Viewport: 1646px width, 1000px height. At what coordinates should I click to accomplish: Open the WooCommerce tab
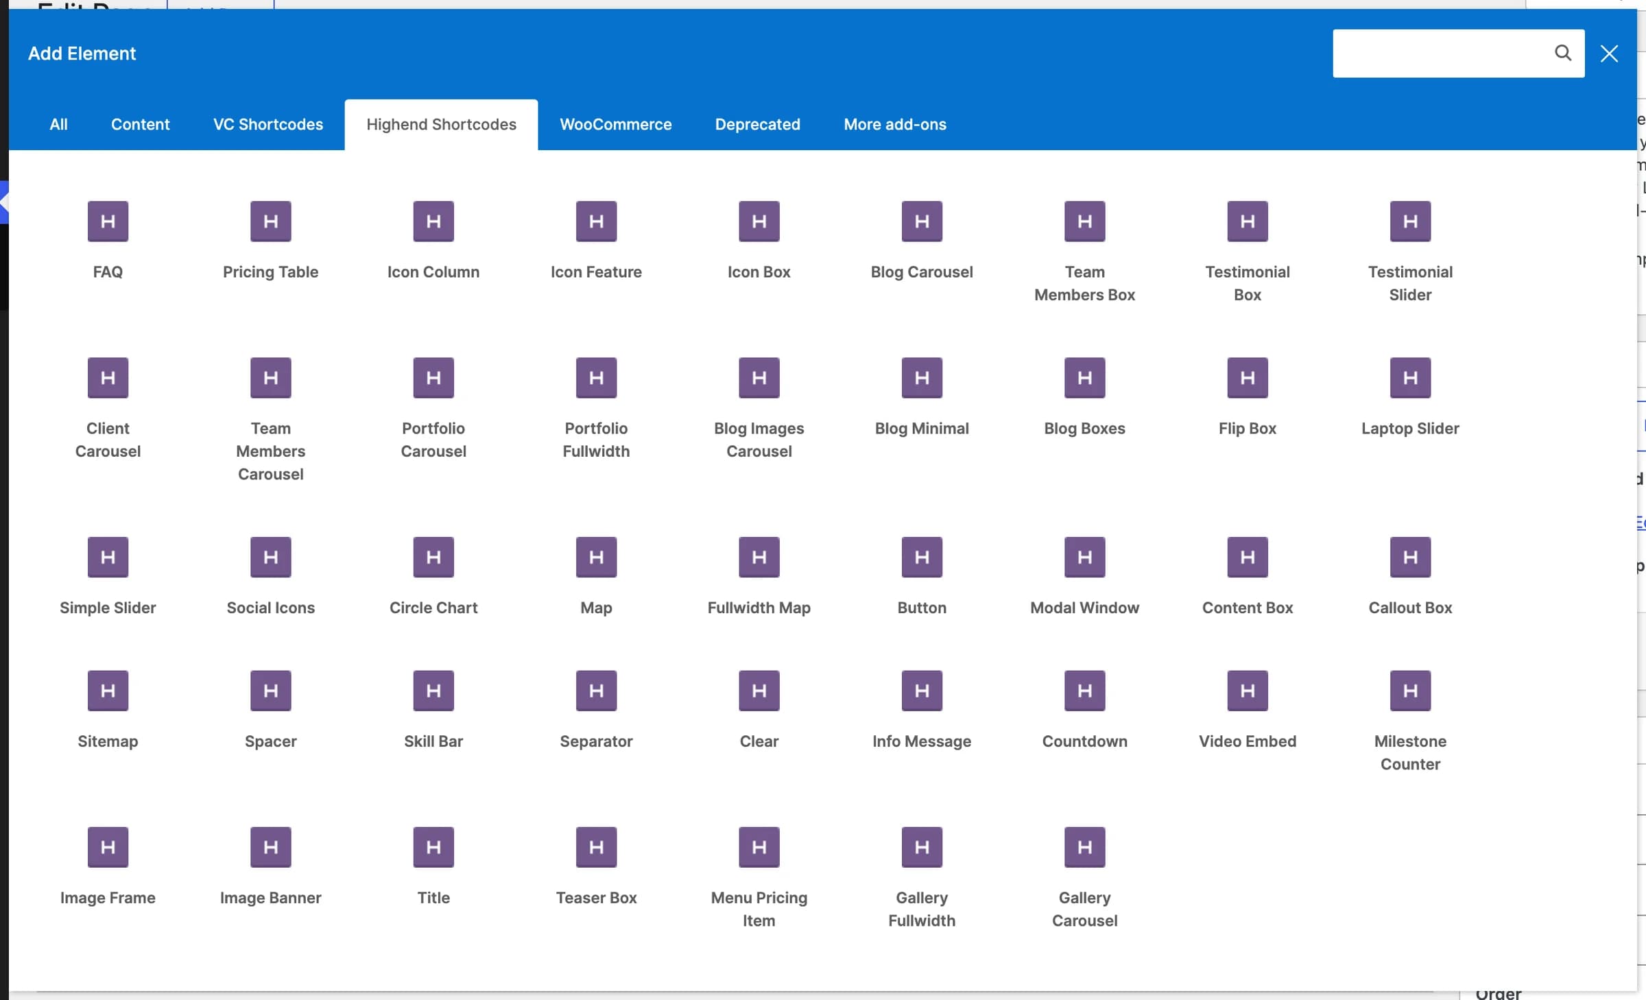coord(616,124)
